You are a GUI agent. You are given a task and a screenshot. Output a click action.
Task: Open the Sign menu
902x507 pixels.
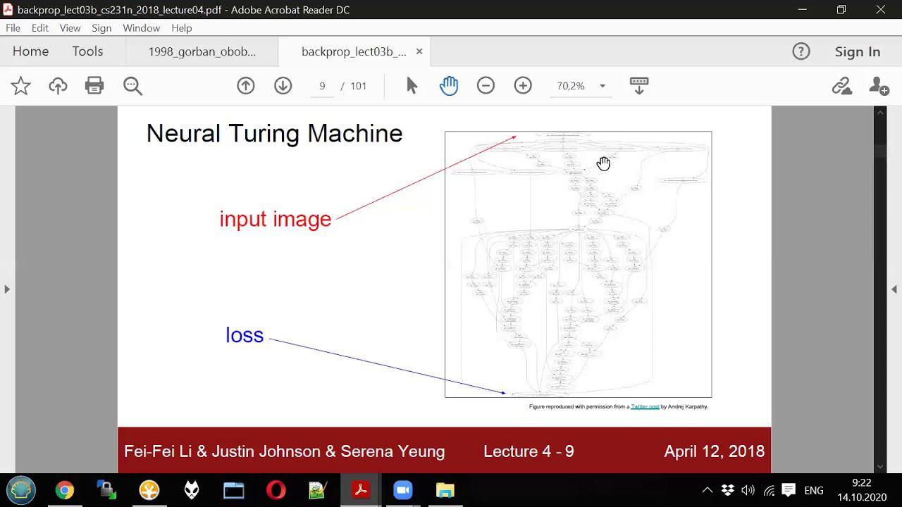(101, 28)
